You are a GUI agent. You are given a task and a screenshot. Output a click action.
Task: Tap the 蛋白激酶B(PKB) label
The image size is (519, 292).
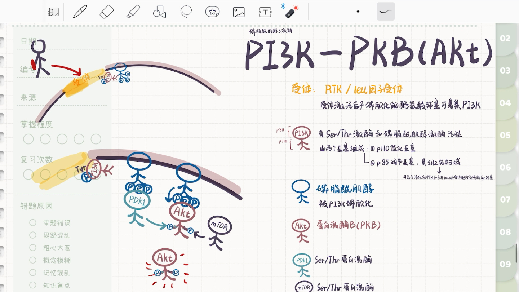coord(349,225)
